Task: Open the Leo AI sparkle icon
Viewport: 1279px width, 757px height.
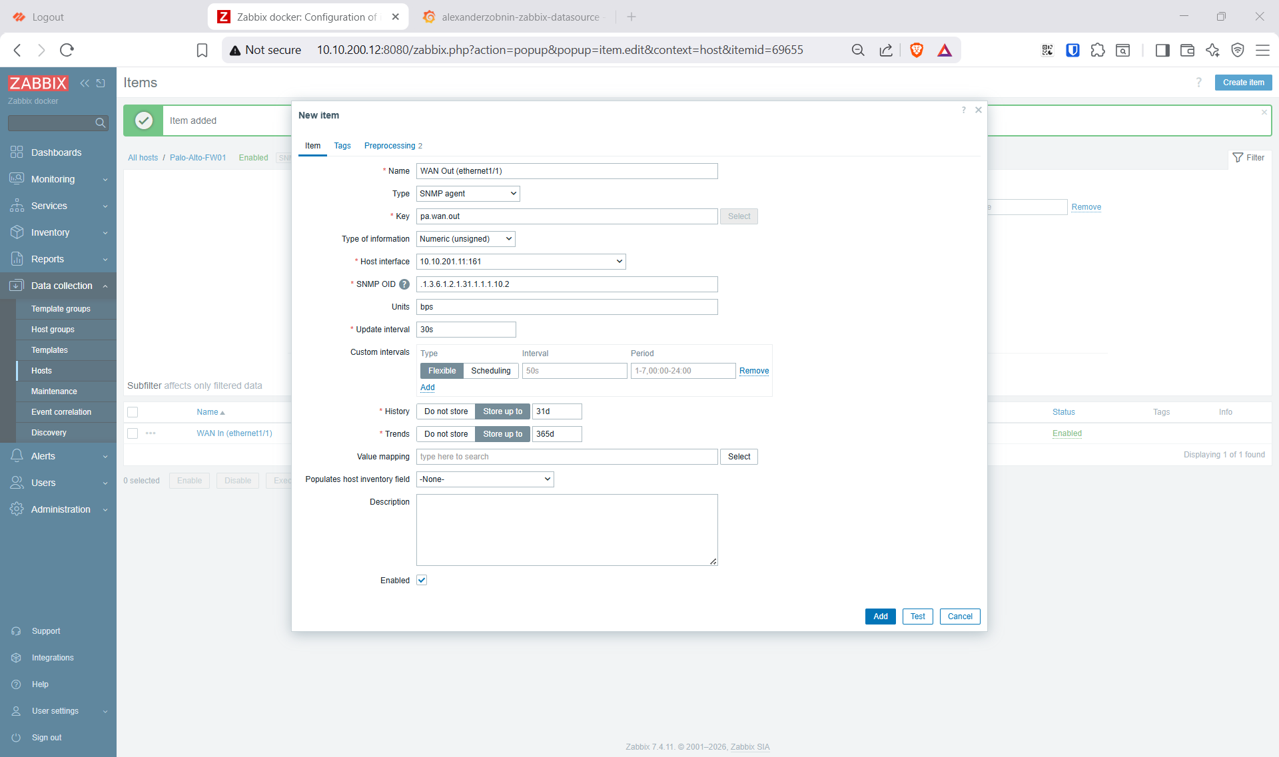Action: 1212,50
